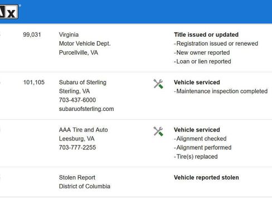
Task: Click Subaru of Sterling phone number 703-437-6000
Action: [x=77, y=100]
